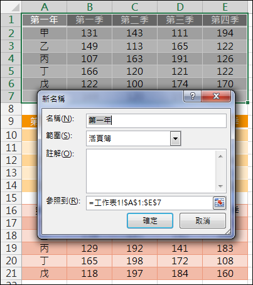Viewport: 253px width, 285px height.
Task: Click cell B5 with value 166
Action: [x=90, y=71]
